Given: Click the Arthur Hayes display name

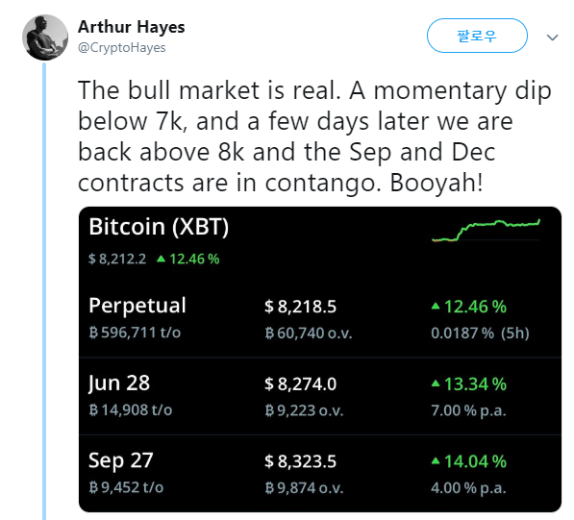Looking at the screenshot, I should coord(131,27).
